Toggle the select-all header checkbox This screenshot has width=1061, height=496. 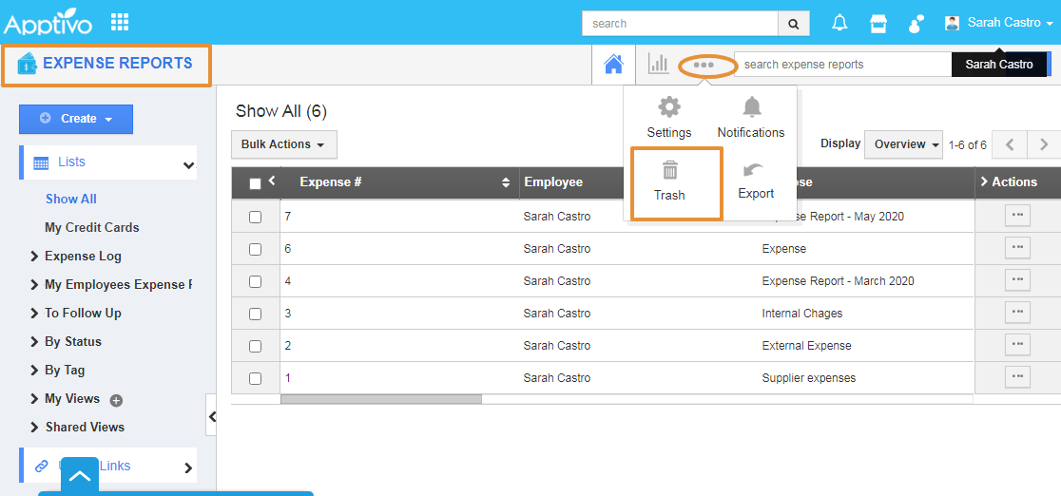click(255, 183)
